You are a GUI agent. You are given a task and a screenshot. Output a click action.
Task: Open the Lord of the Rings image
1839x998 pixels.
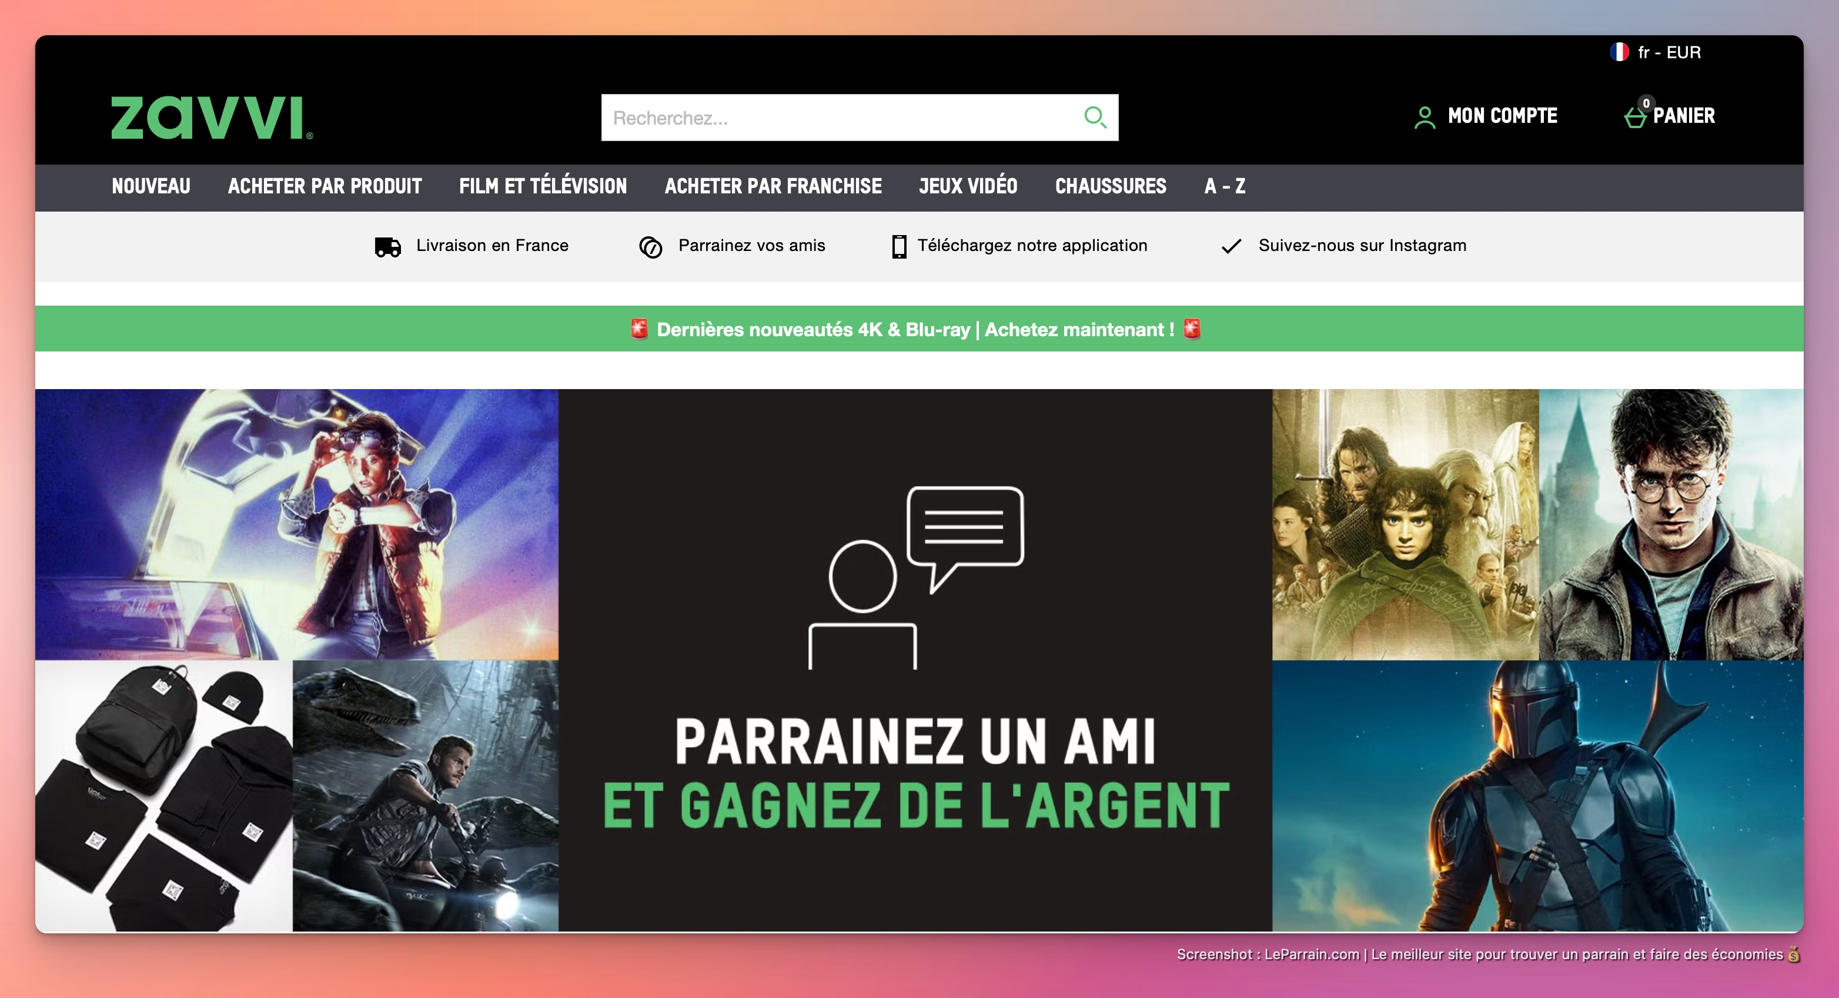coord(1405,524)
